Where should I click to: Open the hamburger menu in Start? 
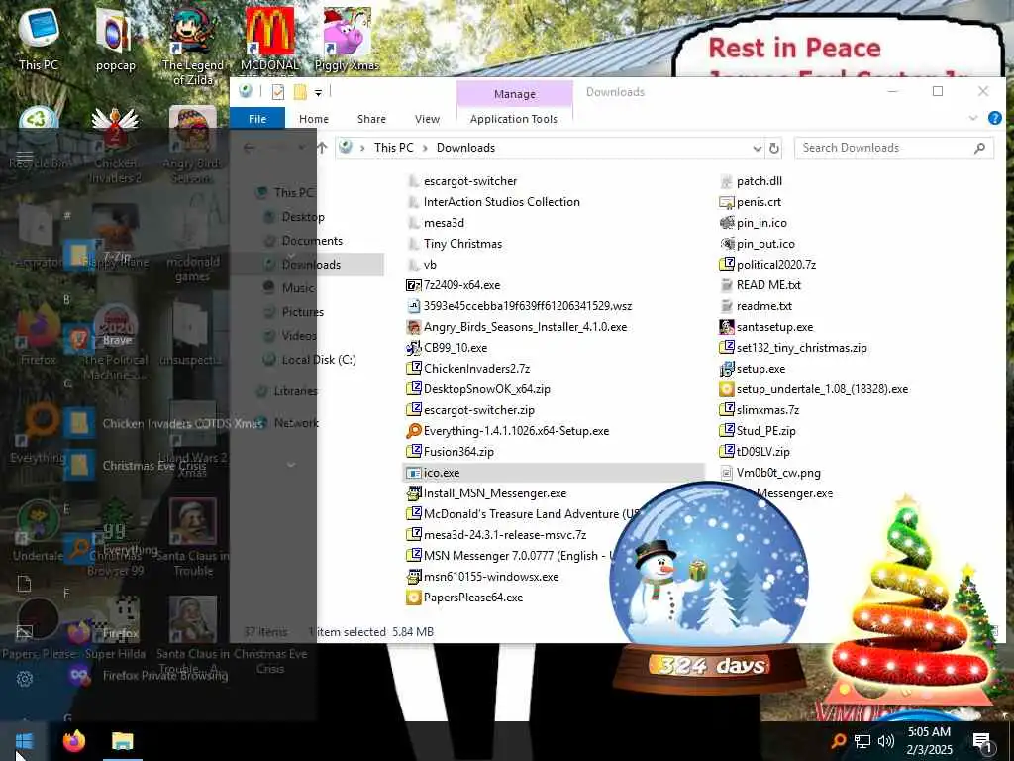25,156
